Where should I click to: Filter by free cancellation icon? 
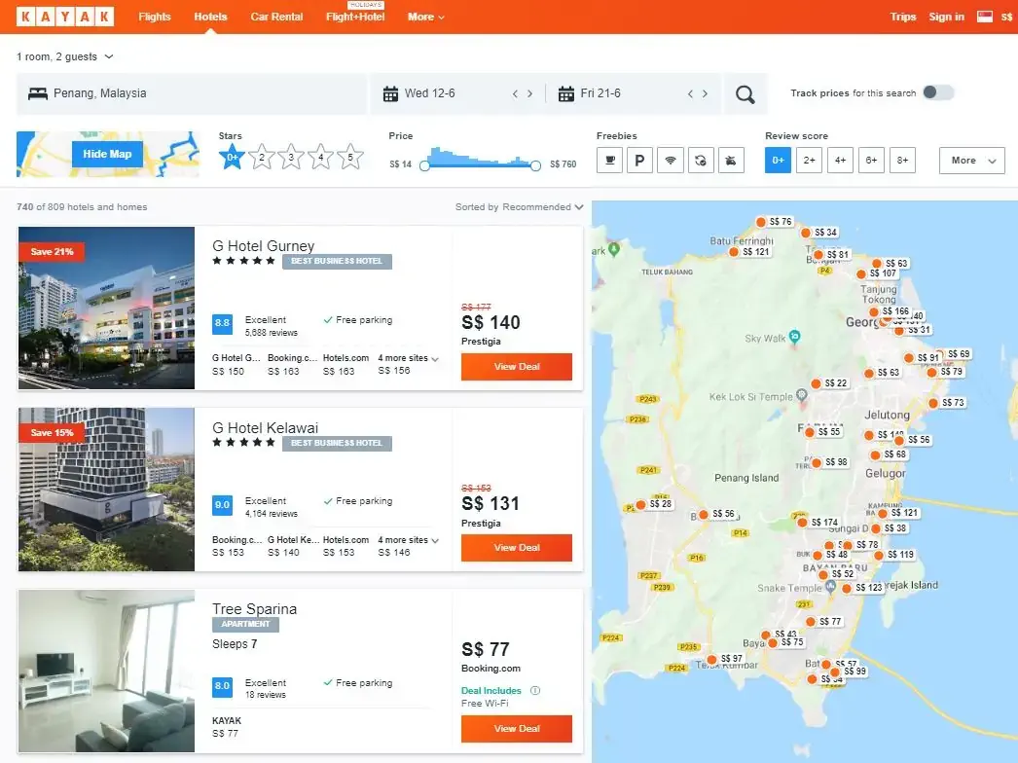(701, 161)
